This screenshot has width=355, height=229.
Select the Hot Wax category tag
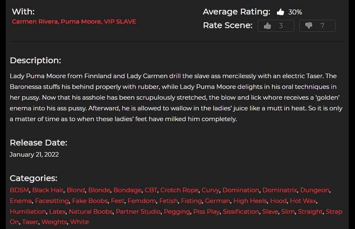pos(303,201)
